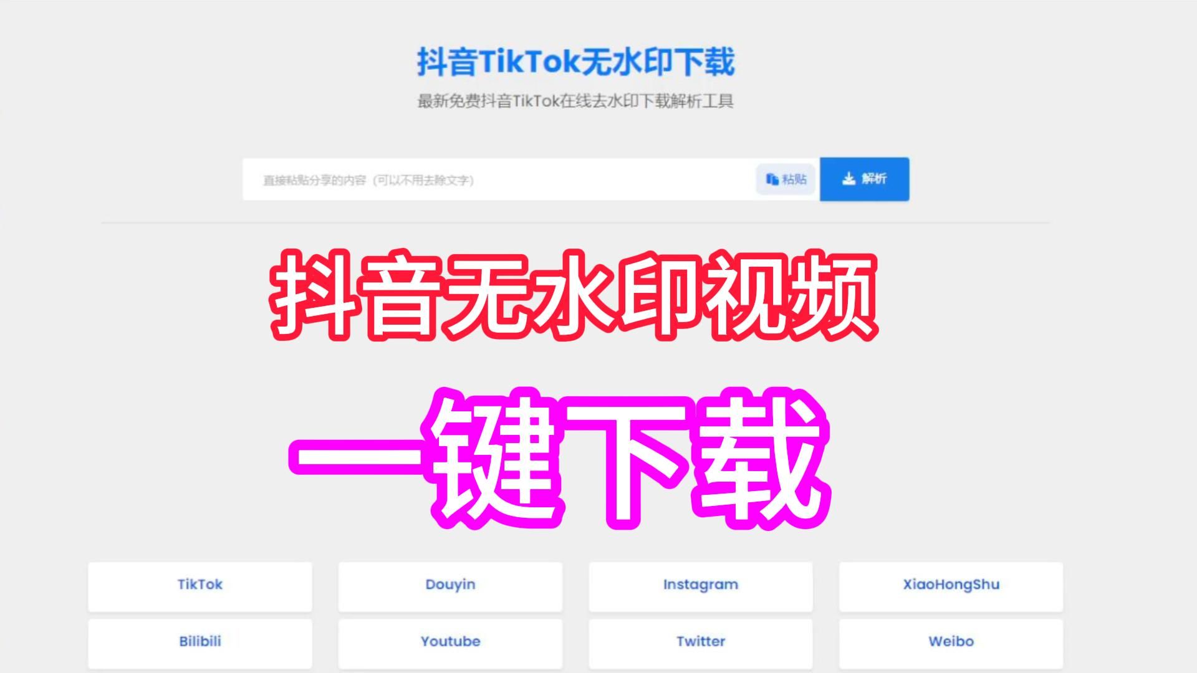Click the TikTok icon card
Viewport: 1197px width, 673px height.
tap(199, 585)
